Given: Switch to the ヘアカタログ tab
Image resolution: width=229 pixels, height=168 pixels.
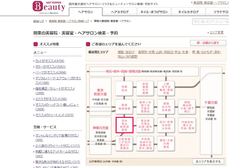Looking at the screenshot, I should point(120,12).
